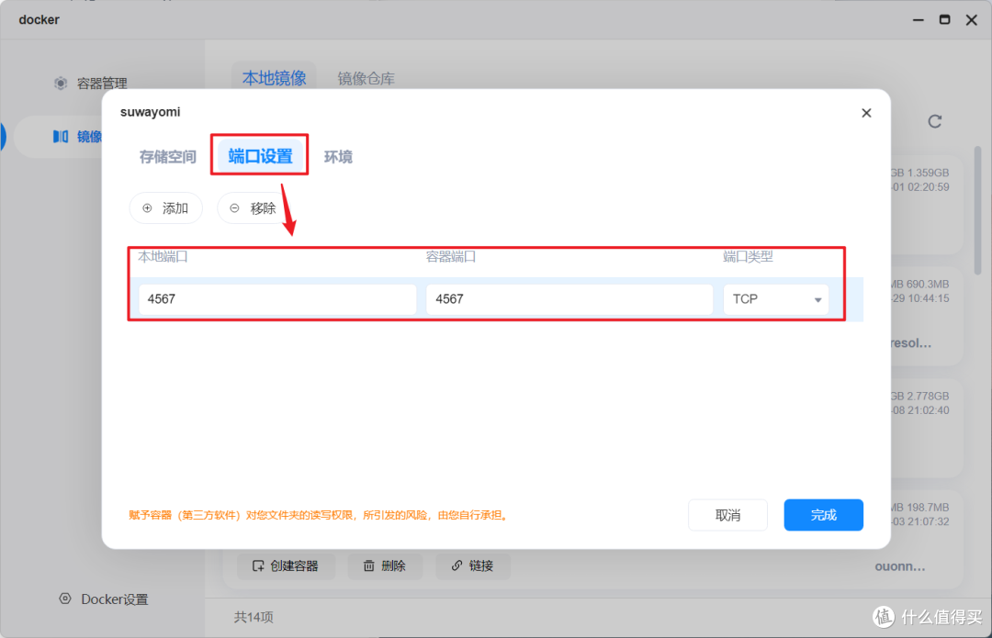Maximize the docker window
This screenshot has width=992, height=638.
944,20
